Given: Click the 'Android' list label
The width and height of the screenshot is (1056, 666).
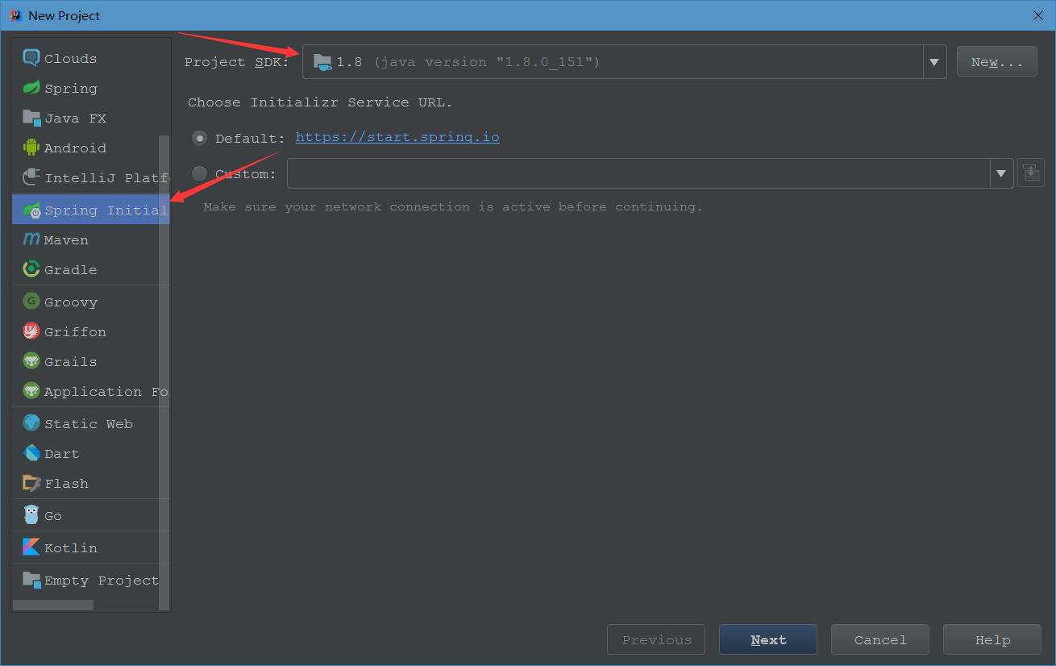Looking at the screenshot, I should pyautogui.click(x=75, y=148).
